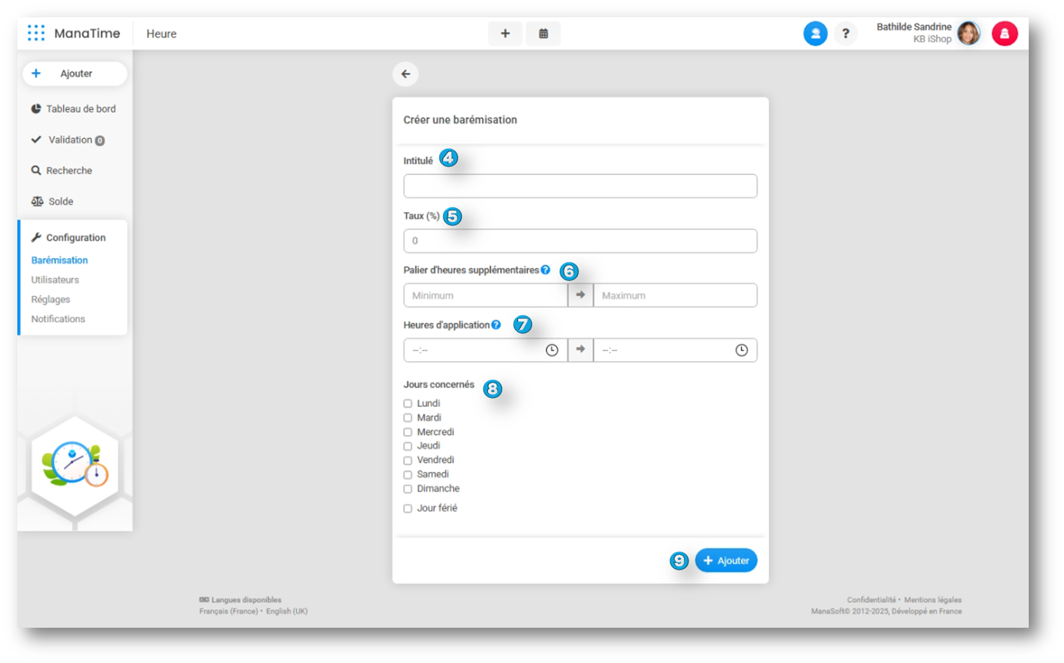Go to Utilisateurs under Configuration
Viewport: 1064px width, 663px height.
[x=55, y=280]
